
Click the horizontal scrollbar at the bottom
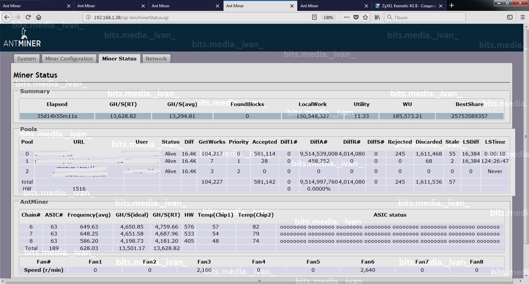259,281
